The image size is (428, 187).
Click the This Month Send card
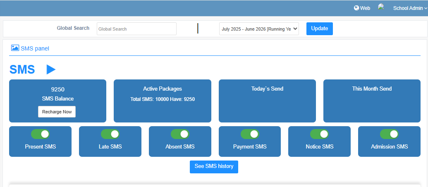pyautogui.click(x=372, y=101)
